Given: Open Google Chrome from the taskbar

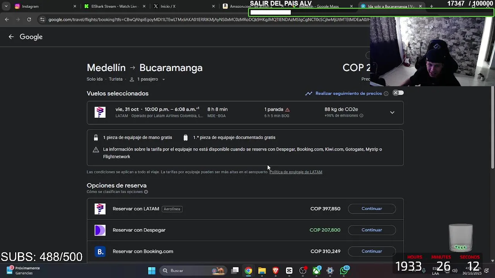Looking at the screenshot, I should tap(248, 271).
